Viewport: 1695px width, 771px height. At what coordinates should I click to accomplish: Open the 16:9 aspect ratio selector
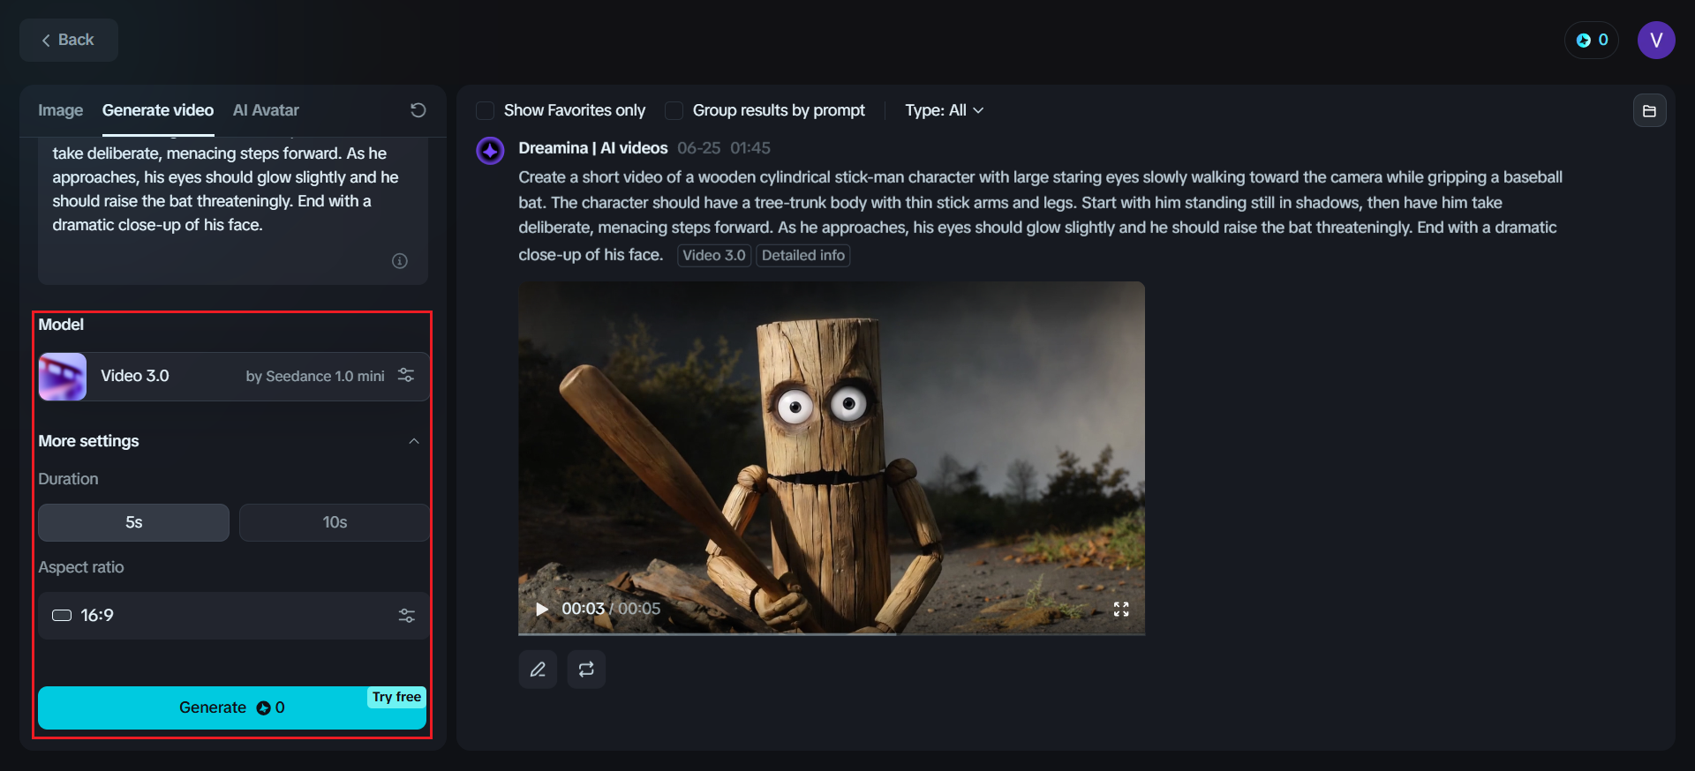coord(233,616)
